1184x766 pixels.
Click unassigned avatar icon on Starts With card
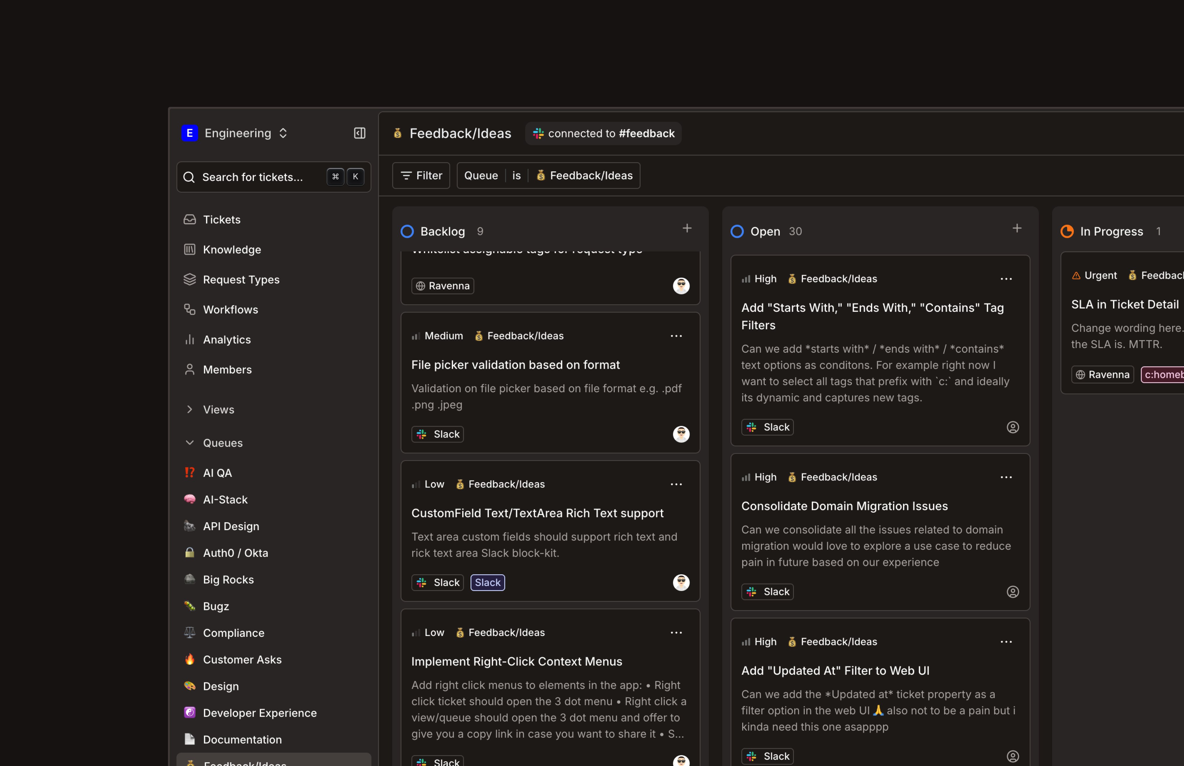click(1012, 427)
